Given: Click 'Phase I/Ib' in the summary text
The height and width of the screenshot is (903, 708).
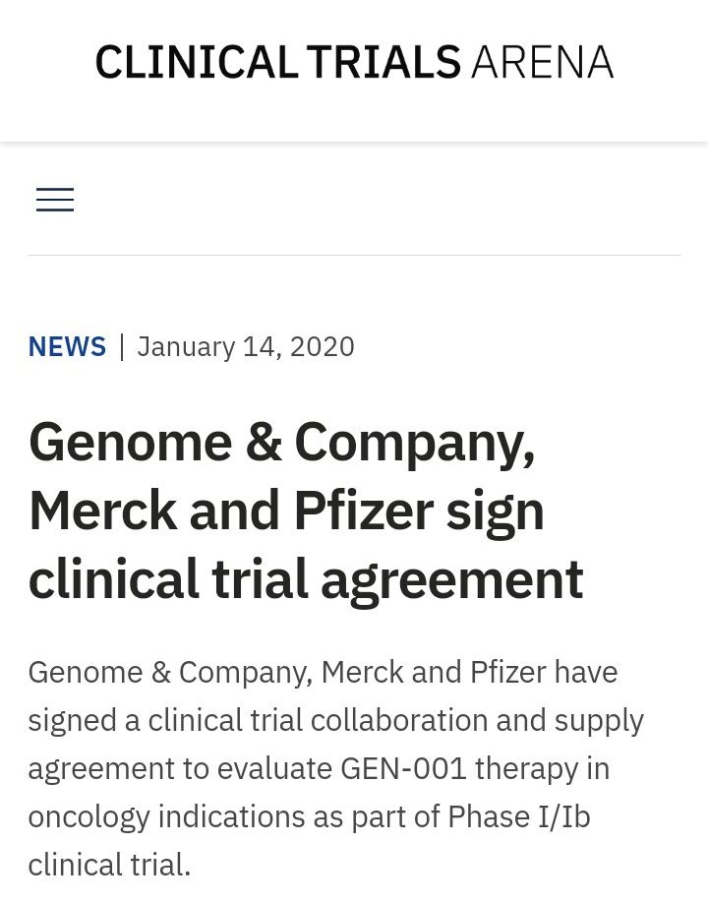Looking at the screenshot, I should pos(518,816).
